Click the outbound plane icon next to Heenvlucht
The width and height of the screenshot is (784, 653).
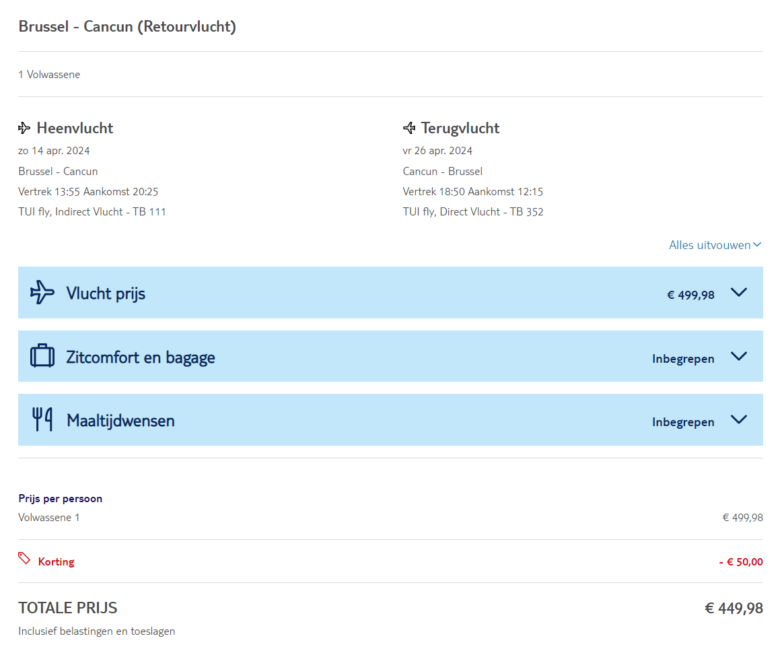click(x=24, y=128)
